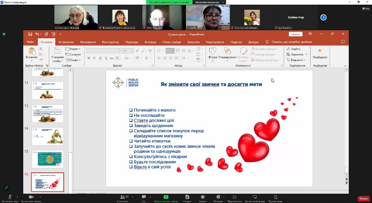Switch to the Анімація tab
Image resolution: width=372 pixels, height=203 pixels.
(150, 42)
